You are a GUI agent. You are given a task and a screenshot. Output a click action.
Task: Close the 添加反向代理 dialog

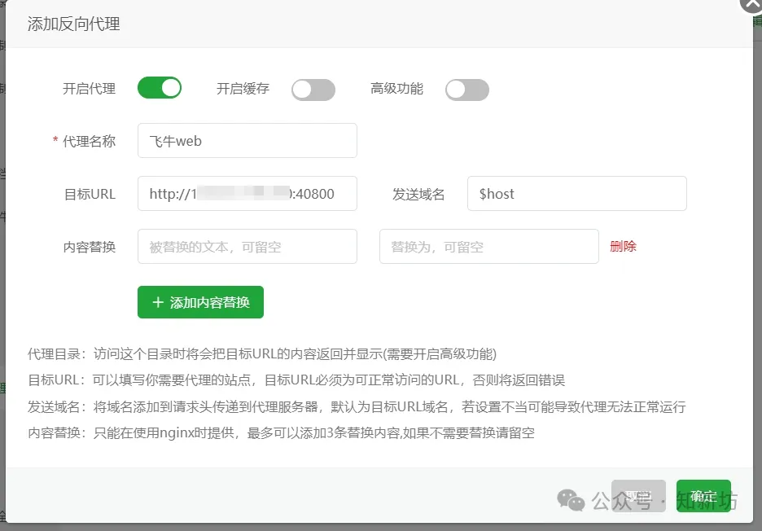[751, 4]
